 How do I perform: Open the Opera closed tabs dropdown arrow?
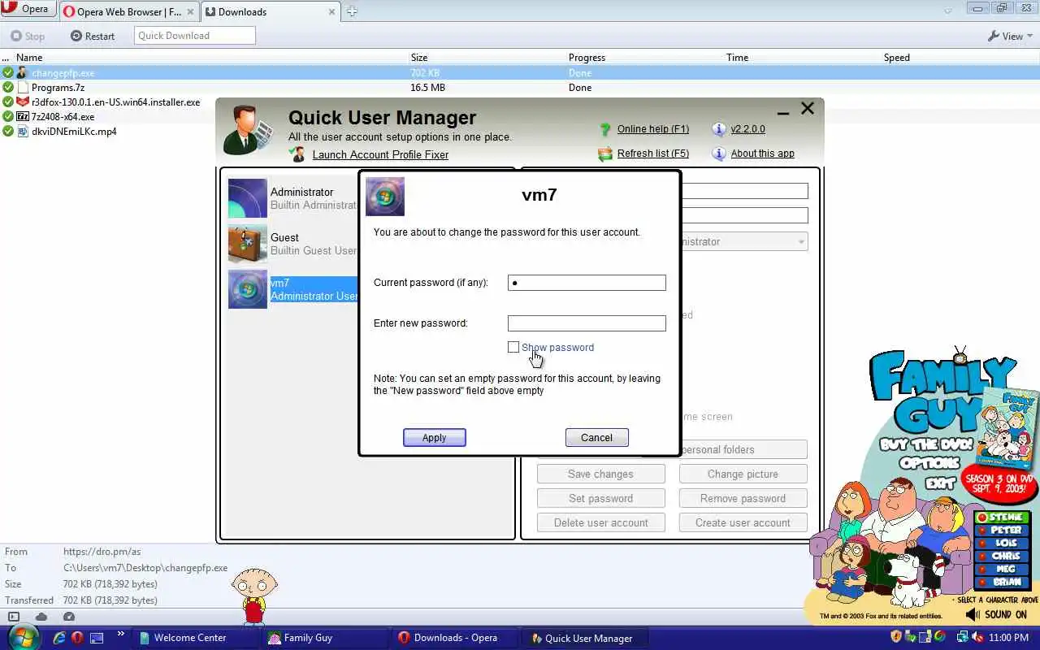pyautogui.click(x=948, y=11)
